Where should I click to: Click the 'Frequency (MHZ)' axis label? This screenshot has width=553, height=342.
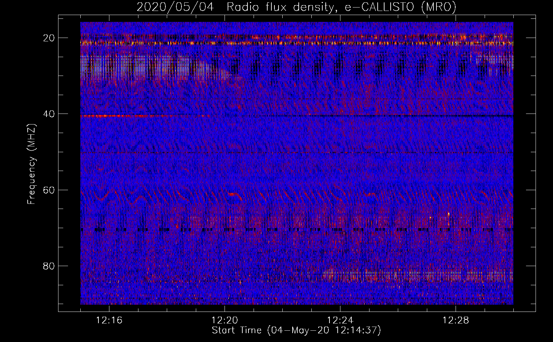[x=31, y=164]
